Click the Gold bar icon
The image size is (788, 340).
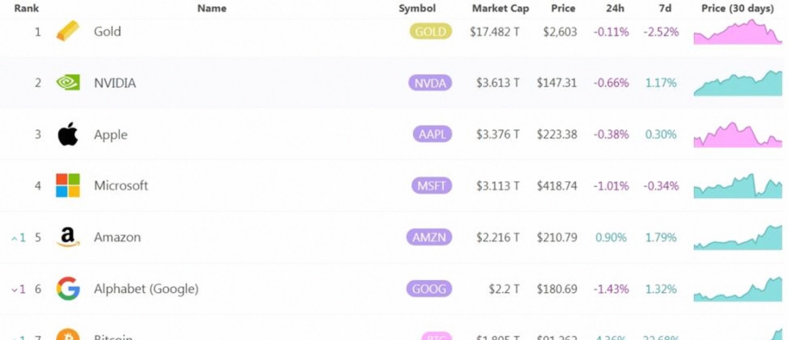68,31
